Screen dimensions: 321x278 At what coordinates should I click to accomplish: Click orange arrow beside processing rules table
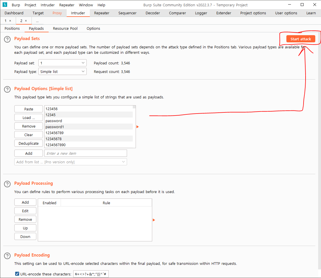point(154,220)
